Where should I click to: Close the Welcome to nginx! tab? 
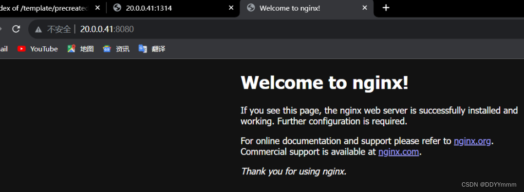[365, 8]
